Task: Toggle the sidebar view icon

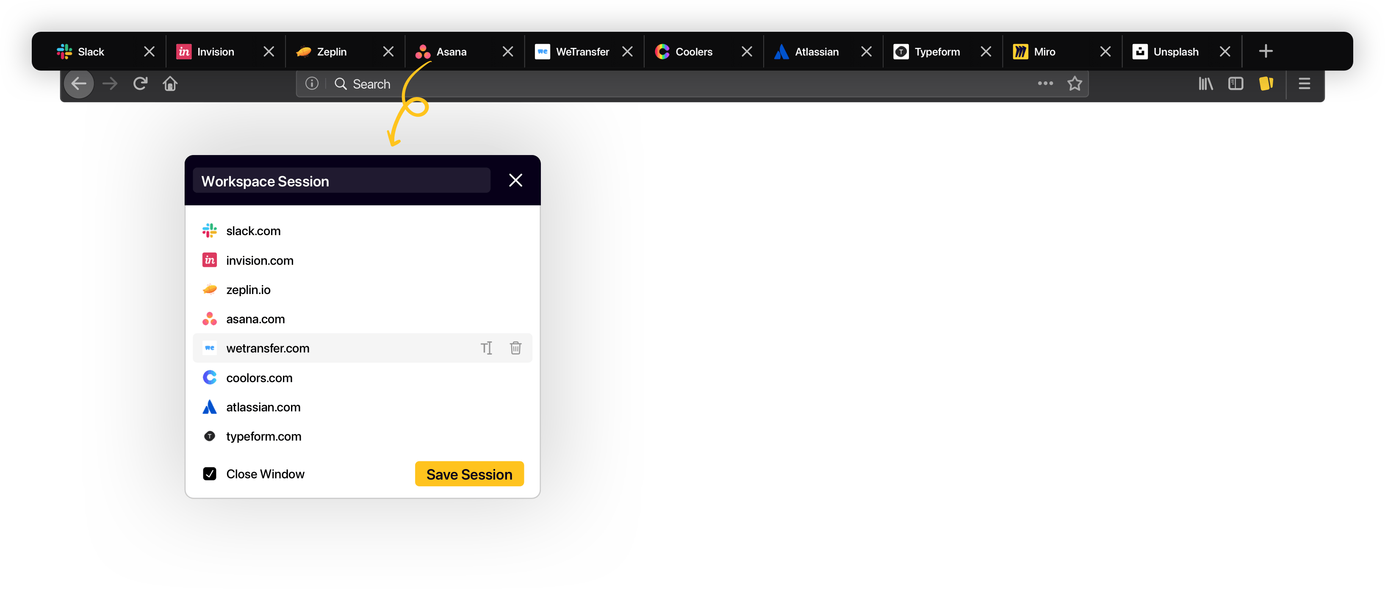Action: (x=1235, y=83)
